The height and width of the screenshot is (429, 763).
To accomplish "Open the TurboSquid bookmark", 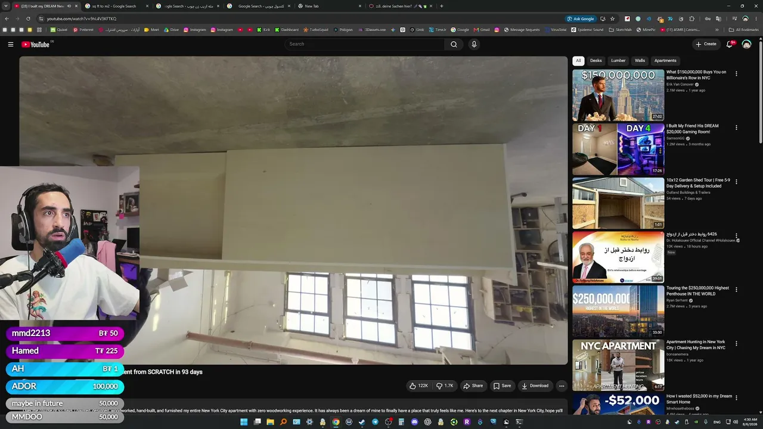I will pyautogui.click(x=316, y=30).
